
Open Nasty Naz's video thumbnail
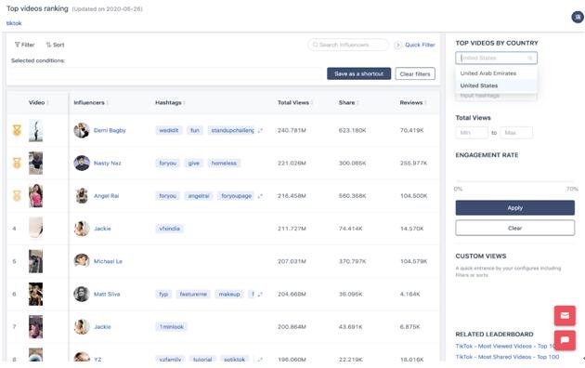tap(36, 164)
